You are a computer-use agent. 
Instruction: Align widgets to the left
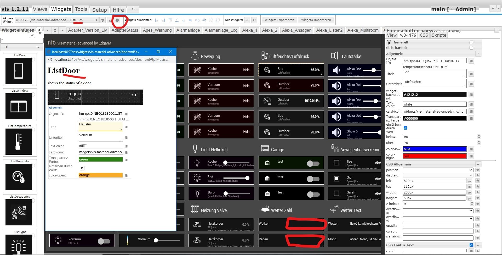[x=157, y=20]
